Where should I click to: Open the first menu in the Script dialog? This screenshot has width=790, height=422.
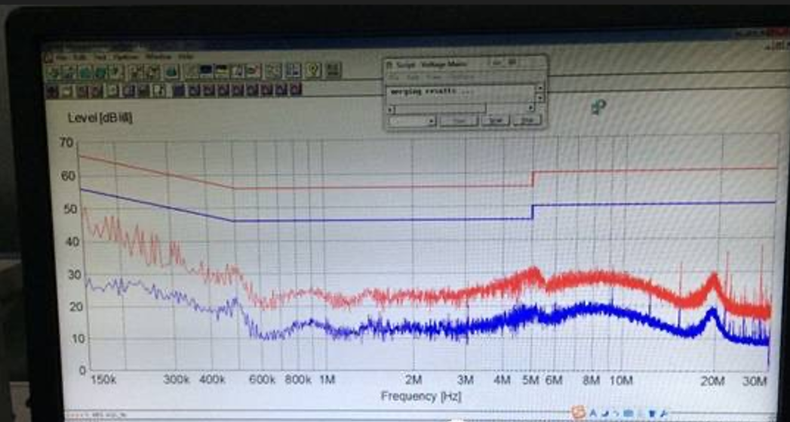(x=392, y=77)
